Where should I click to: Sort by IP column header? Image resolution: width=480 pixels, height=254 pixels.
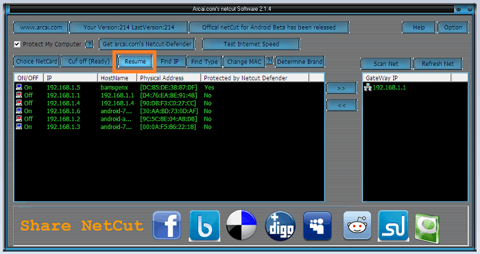[71, 78]
